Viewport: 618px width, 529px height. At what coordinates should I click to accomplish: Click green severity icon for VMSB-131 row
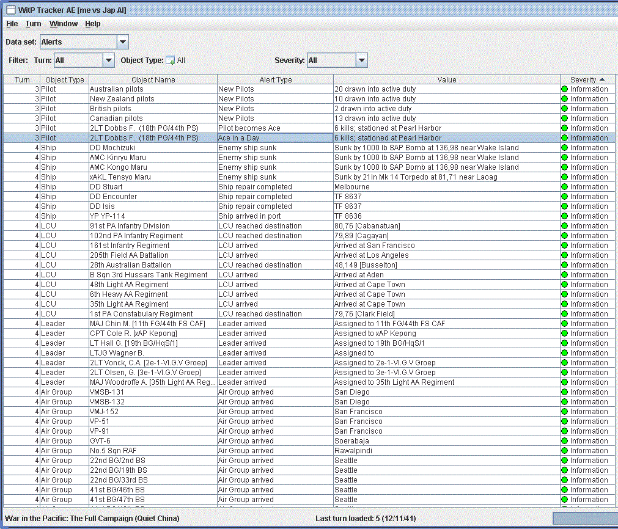(x=564, y=392)
